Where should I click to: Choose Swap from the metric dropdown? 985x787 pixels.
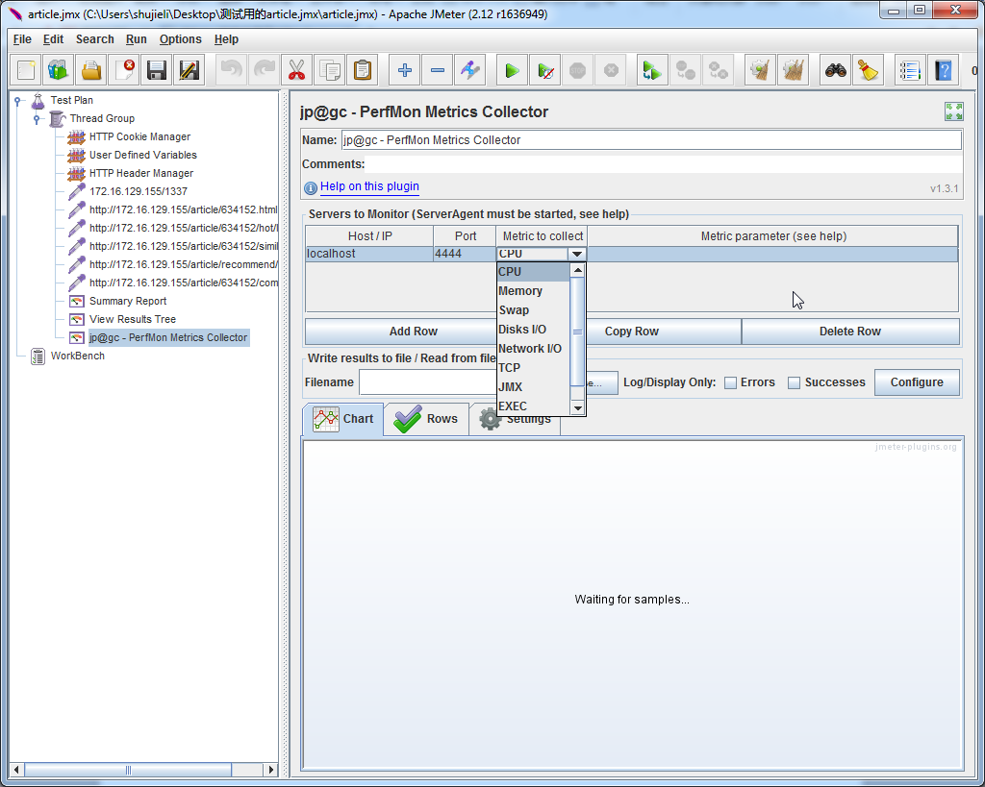click(533, 310)
